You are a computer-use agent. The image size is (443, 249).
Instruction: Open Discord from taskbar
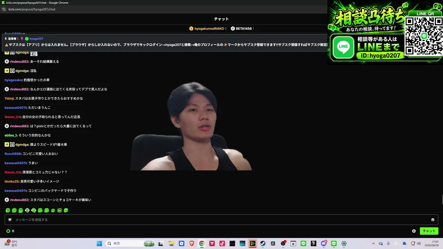324,243
